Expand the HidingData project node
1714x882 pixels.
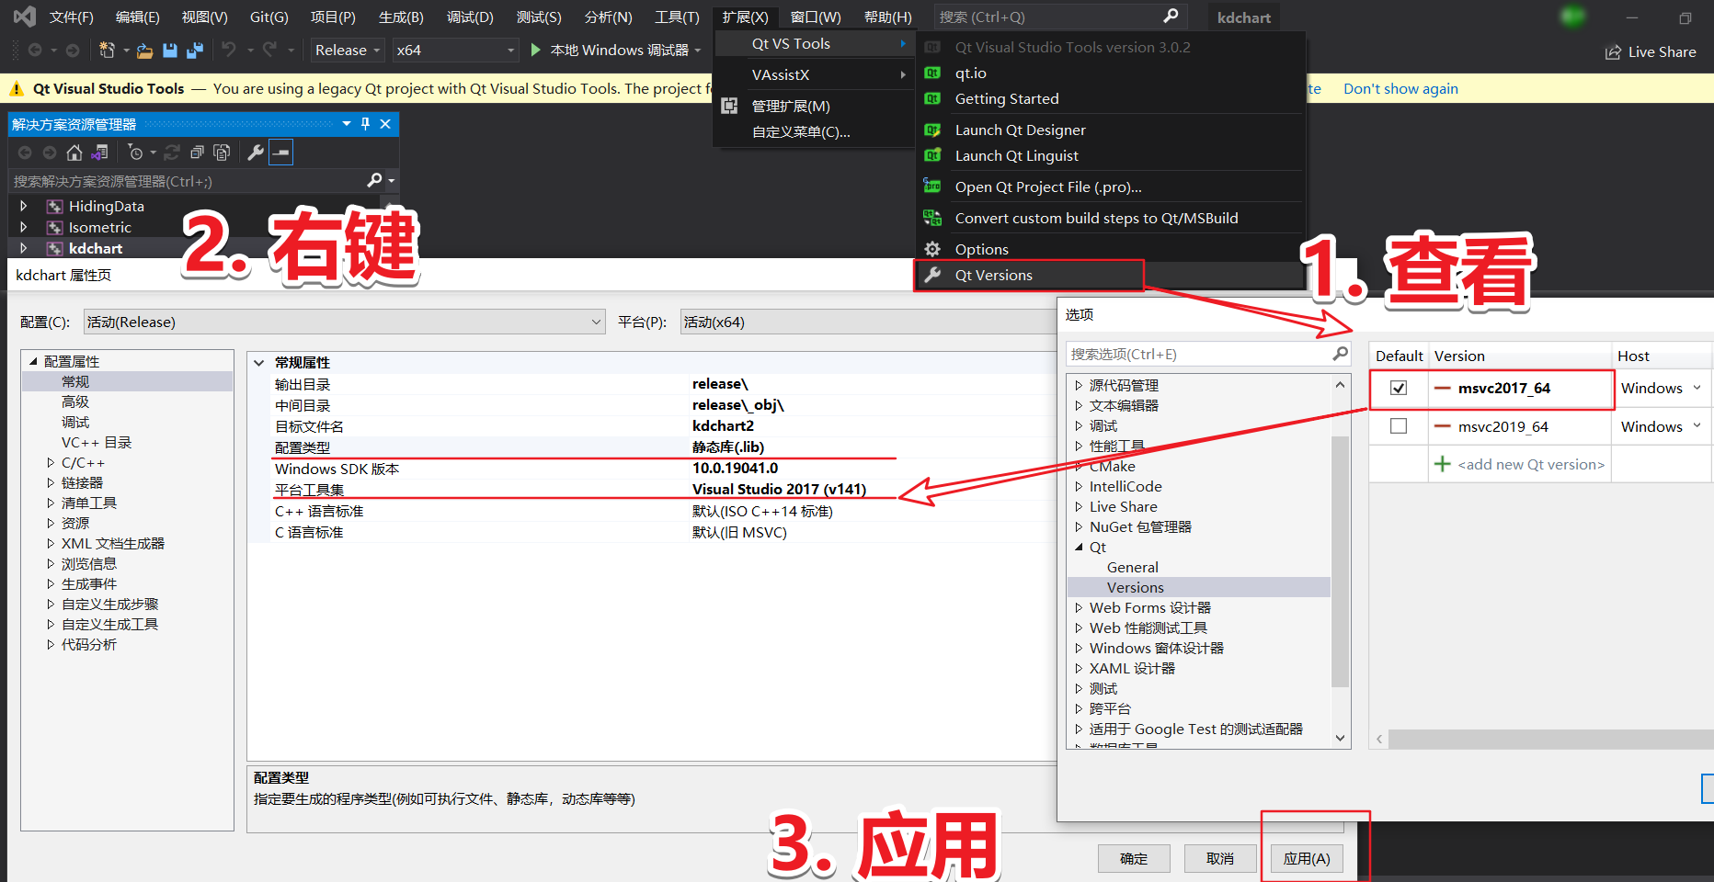(23, 206)
